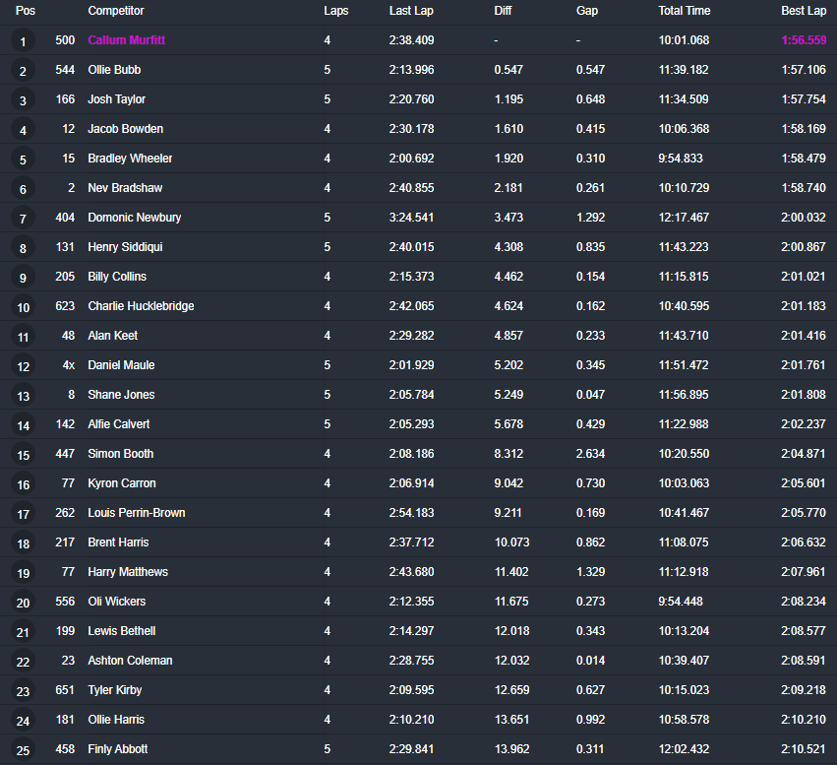Click position 1 circle badge

click(x=24, y=41)
